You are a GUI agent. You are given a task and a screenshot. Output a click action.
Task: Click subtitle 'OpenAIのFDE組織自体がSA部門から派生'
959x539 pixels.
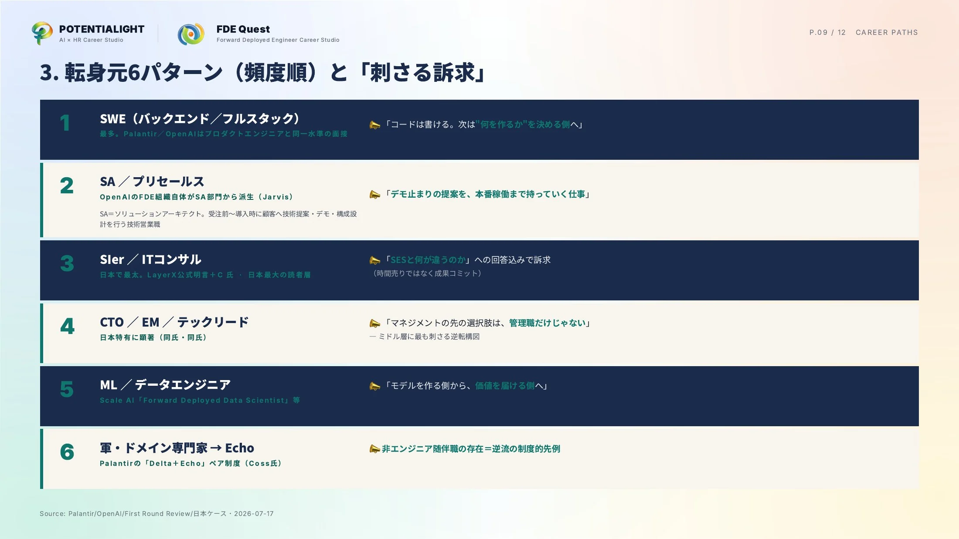(x=197, y=197)
